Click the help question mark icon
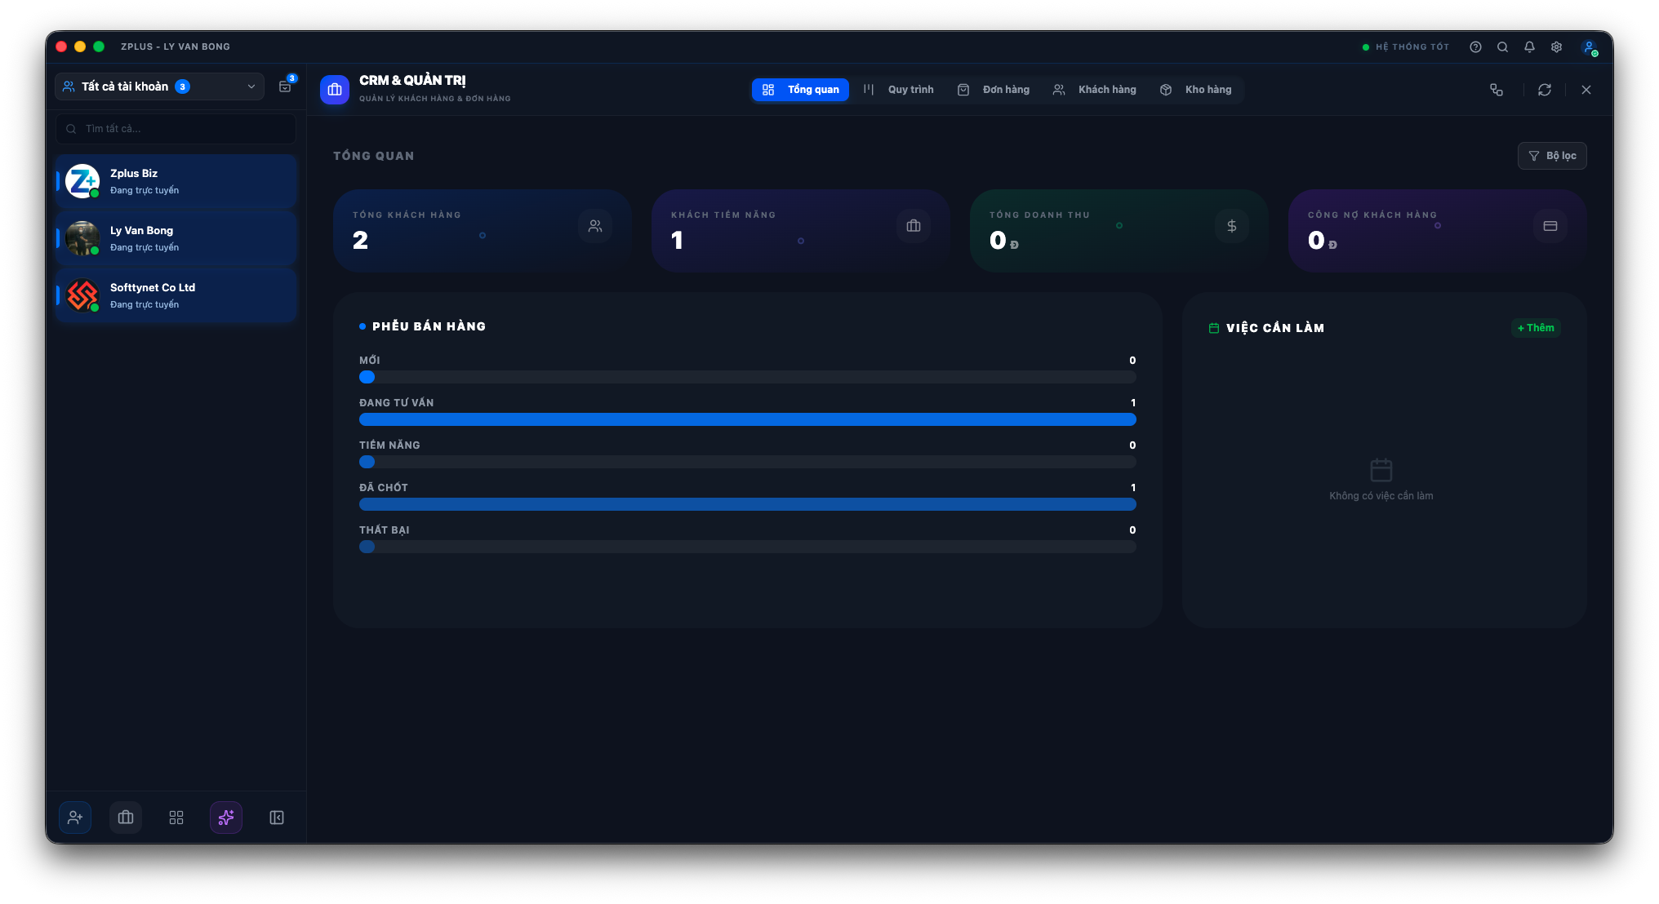 pyautogui.click(x=1475, y=47)
